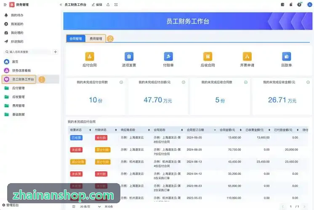
Task: Click the 部分收票 status tag
Action: click(x=78, y=162)
